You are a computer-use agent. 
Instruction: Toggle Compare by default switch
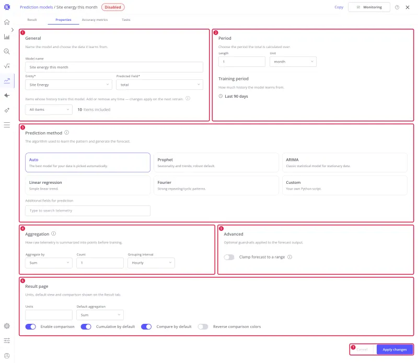click(146, 327)
